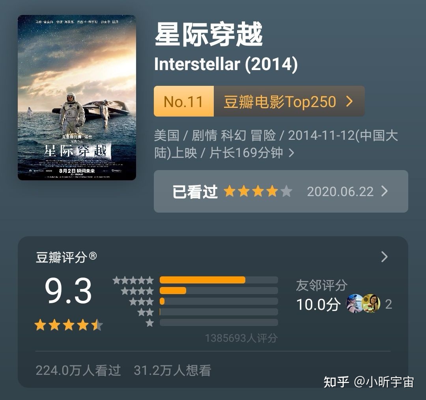
Task: Open the 豆瓣电影Top250 ranking list
Action: click(x=280, y=102)
